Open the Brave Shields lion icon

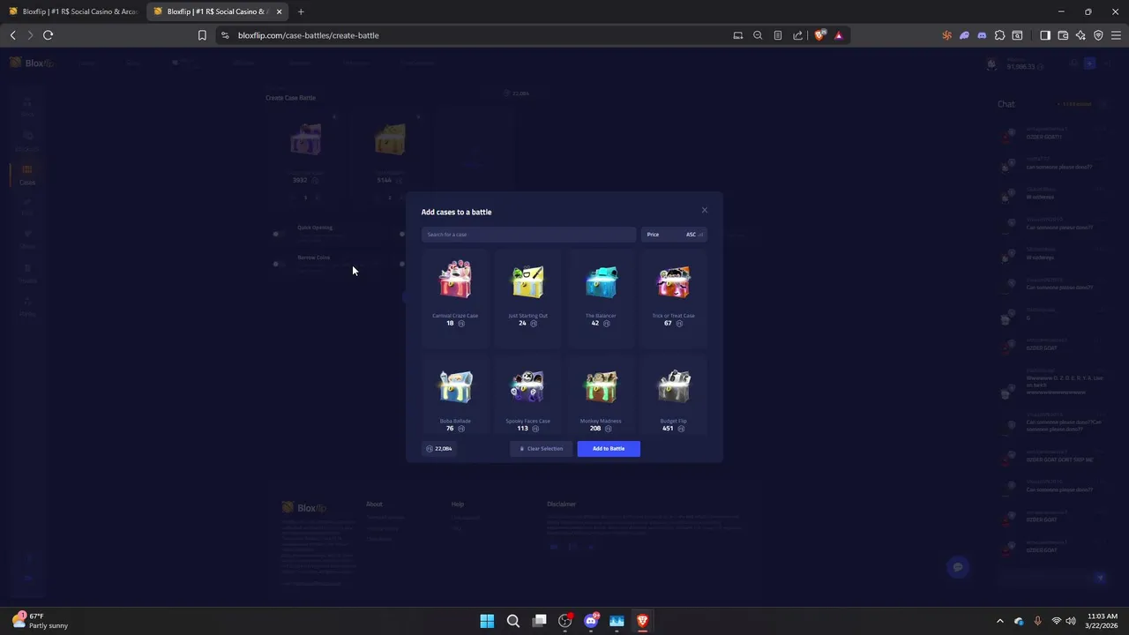(x=819, y=35)
